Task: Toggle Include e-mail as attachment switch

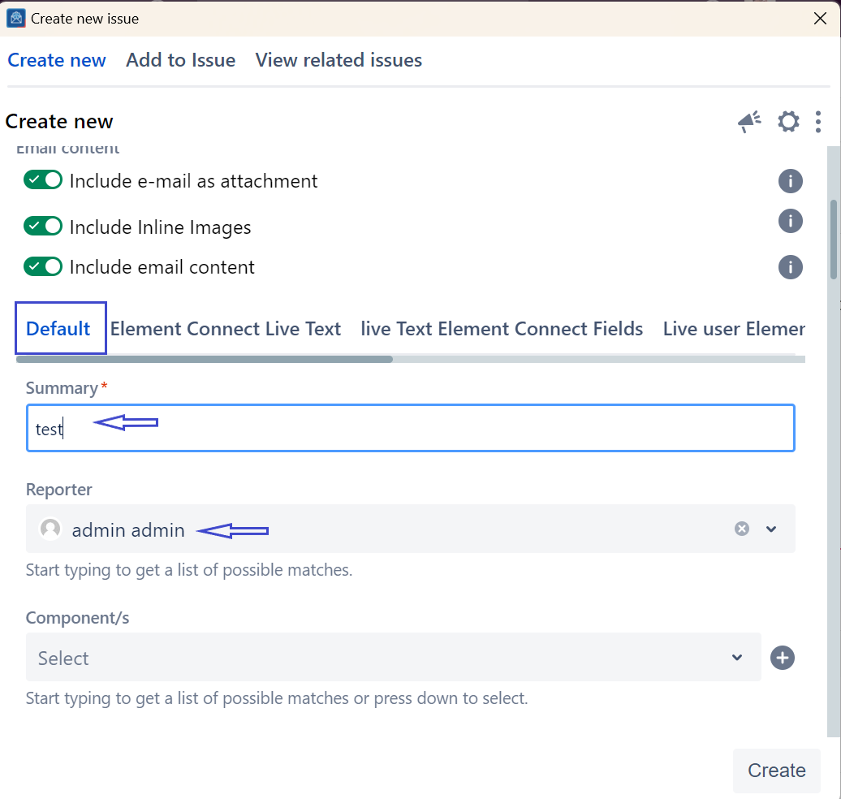Action: point(43,180)
